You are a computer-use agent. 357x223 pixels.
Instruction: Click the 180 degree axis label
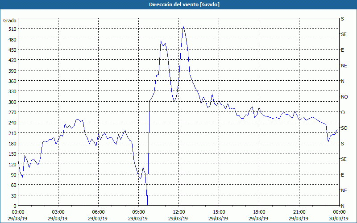(x=12, y=144)
